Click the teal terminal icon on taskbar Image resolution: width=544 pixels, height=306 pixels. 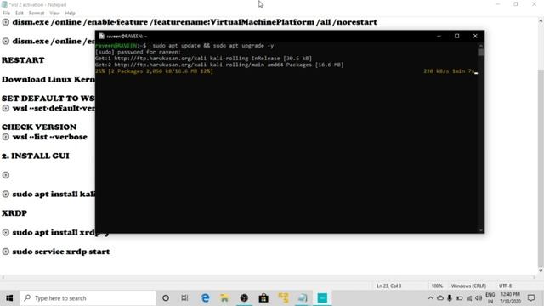(x=322, y=298)
